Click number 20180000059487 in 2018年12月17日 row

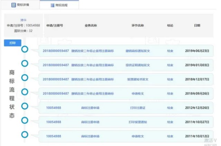56,79
